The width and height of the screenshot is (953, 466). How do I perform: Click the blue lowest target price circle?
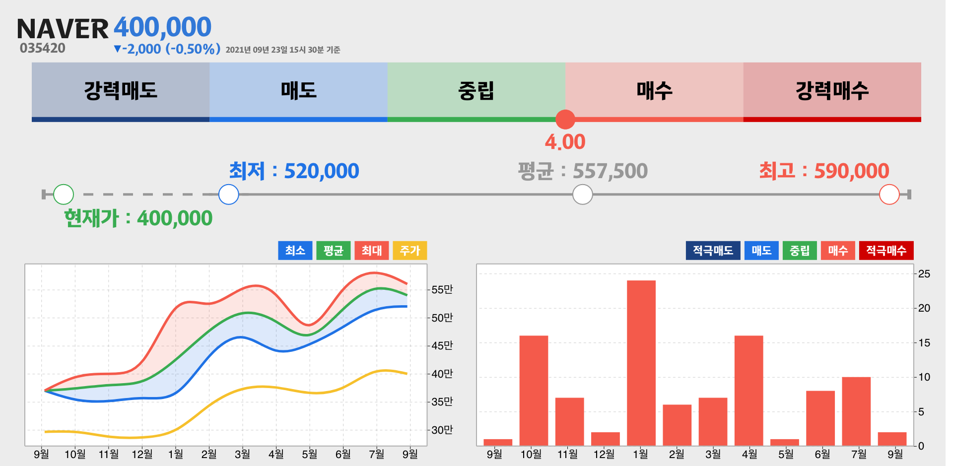[x=229, y=195]
